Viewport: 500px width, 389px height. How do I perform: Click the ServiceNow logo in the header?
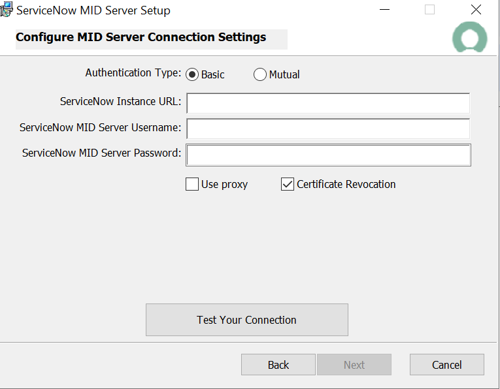pyautogui.click(x=469, y=38)
